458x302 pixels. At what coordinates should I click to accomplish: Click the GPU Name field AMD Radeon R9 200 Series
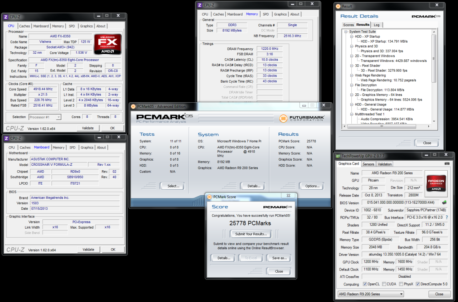(392, 173)
